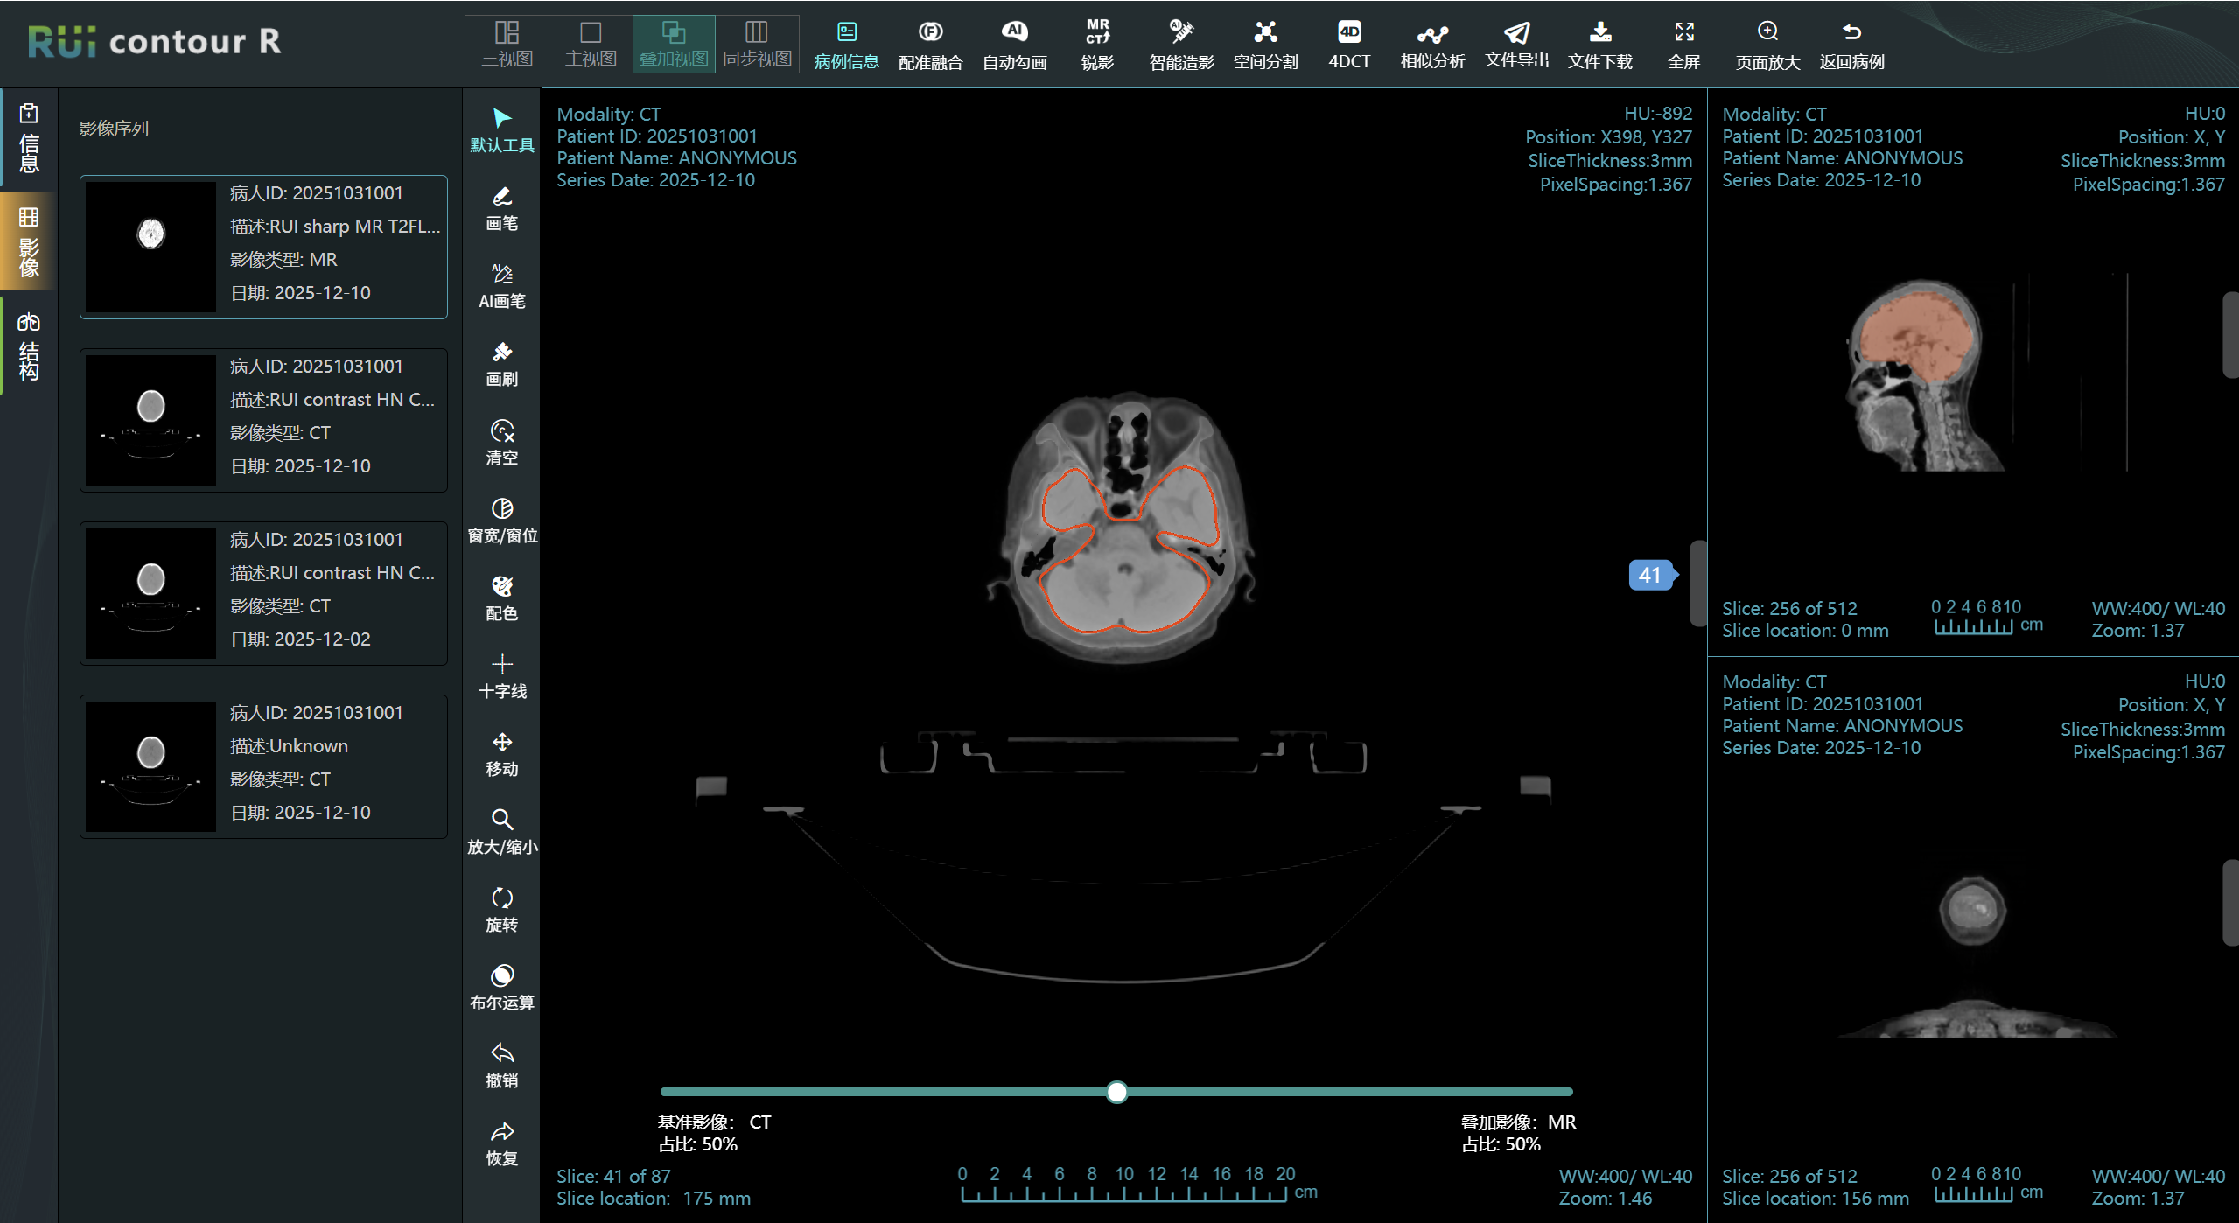Select the 十字线 crosshair tool
The width and height of the screenshot is (2239, 1223).
[x=501, y=675]
